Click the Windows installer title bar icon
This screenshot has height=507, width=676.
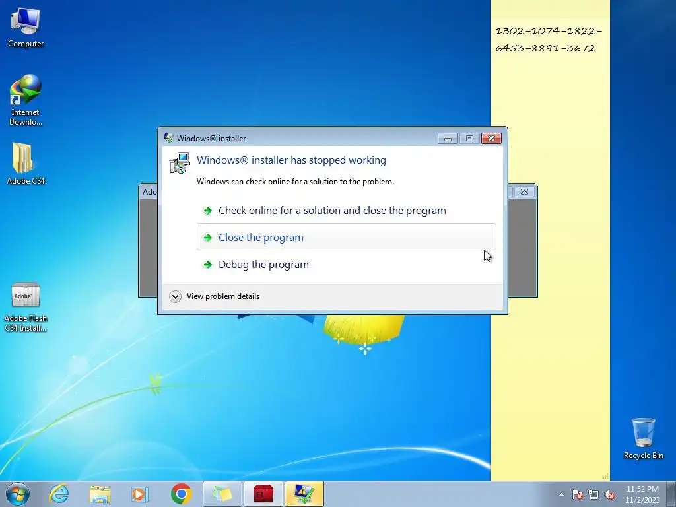(x=168, y=139)
